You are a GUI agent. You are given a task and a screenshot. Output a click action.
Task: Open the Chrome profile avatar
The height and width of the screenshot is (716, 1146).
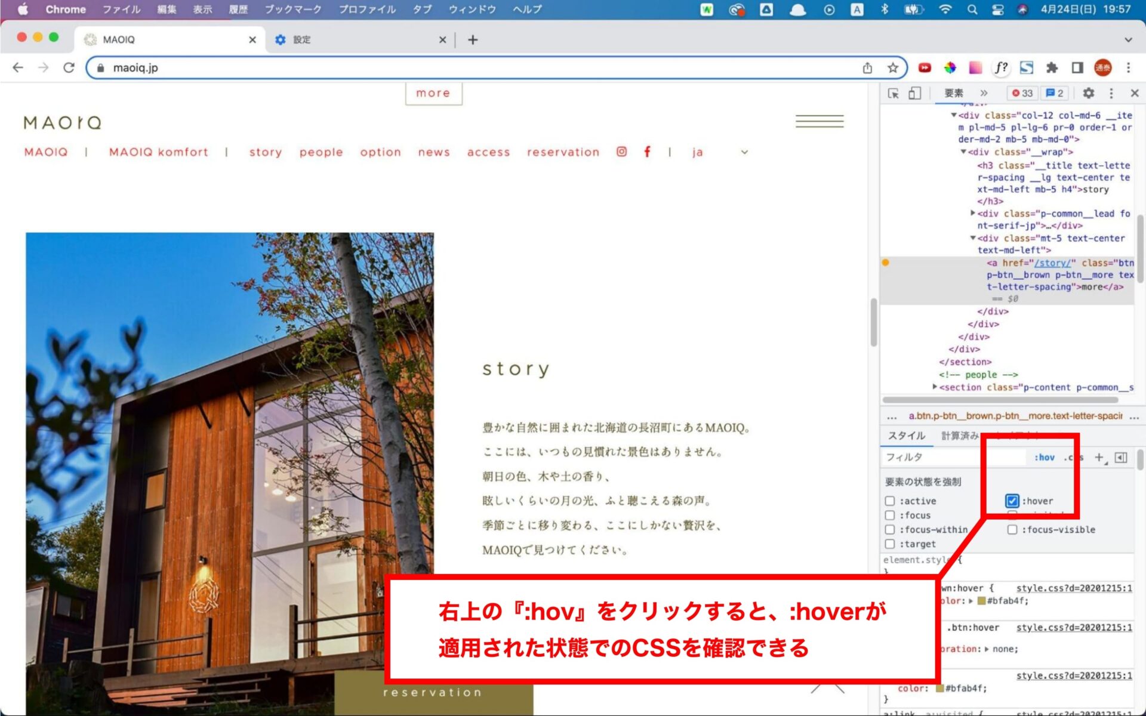(x=1102, y=67)
